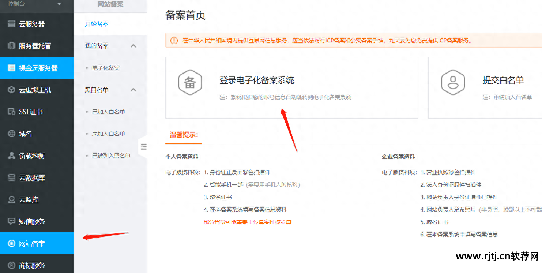Click the 云服务器 sidebar icon
The width and height of the screenshot is (542, 273).
coord(12,24)
